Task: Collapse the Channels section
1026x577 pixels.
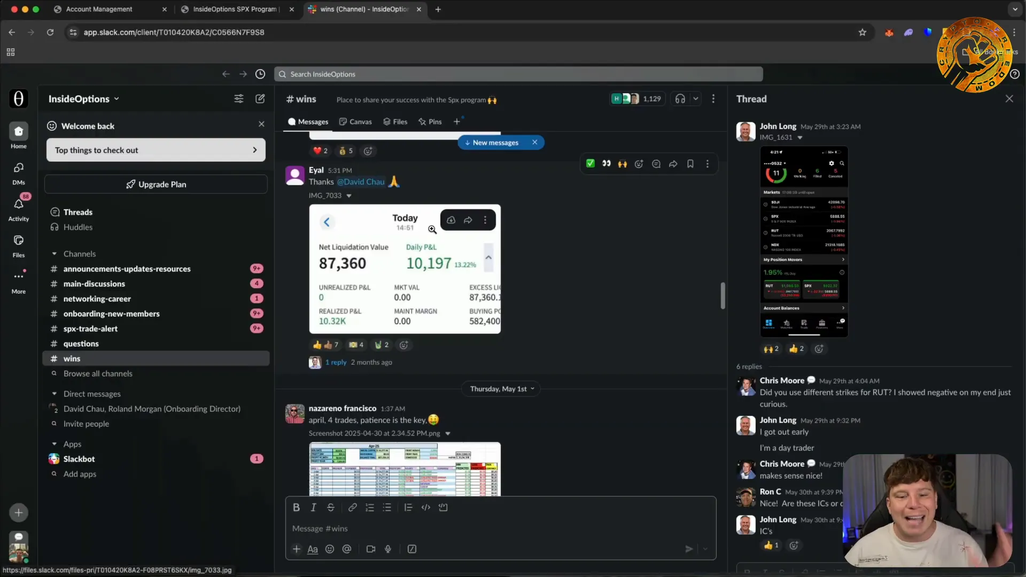Action: pyautogui.click(x=54, y=254)
